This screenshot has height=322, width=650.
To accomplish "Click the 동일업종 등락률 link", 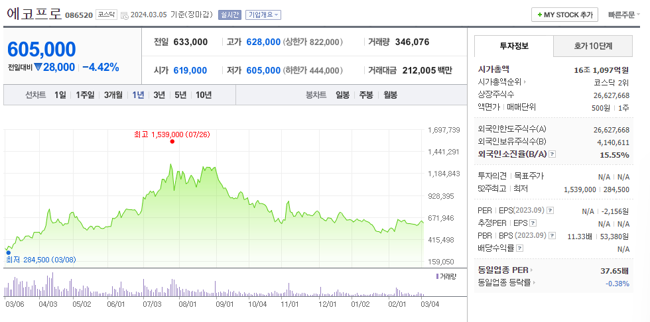I will 504,283.
